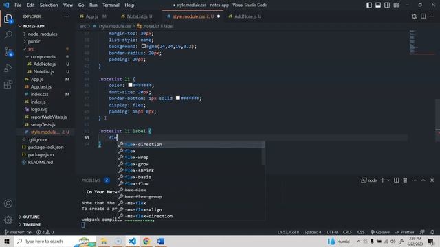Open the File menu
440x247 pixels.
(18, 5)
